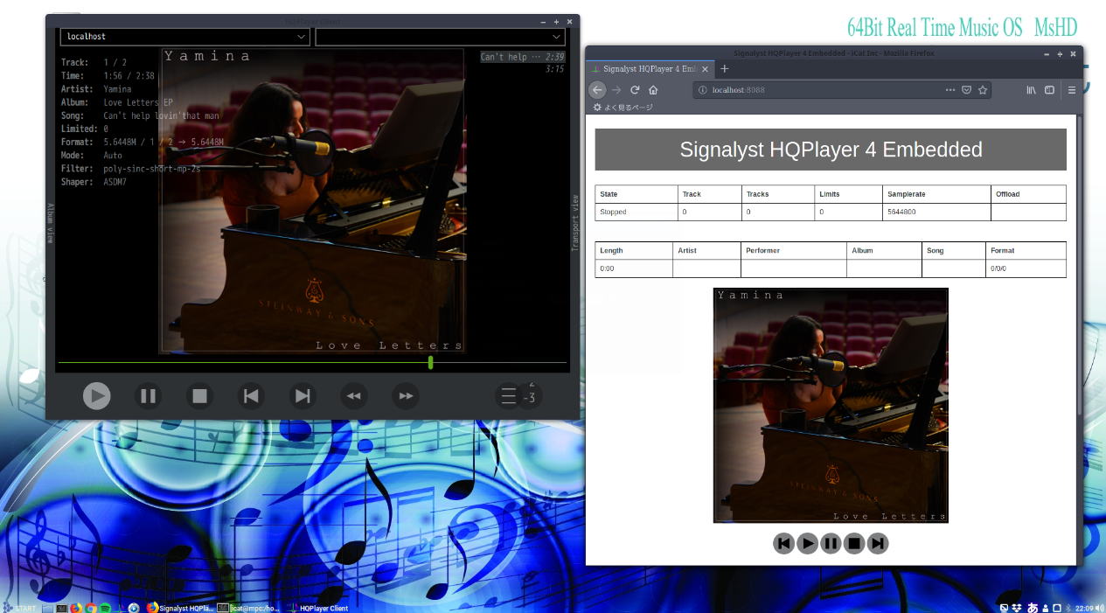Image resolution: width=1106 pixels, height=613 pixels.
Task: Reload the Firefox page
Action: (x=635, y=89)
